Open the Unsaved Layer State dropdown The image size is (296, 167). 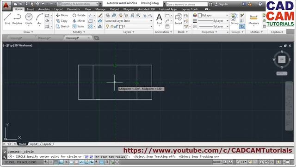coord(129,21)
